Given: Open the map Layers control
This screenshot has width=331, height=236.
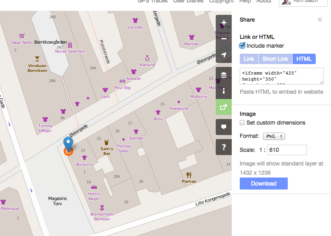Looking at the screenshot, I should tap(224, 75).
